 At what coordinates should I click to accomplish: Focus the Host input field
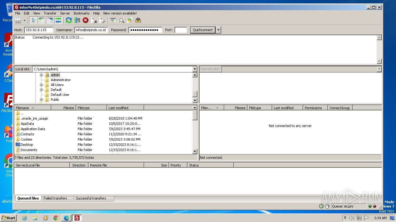pos(39,30)
